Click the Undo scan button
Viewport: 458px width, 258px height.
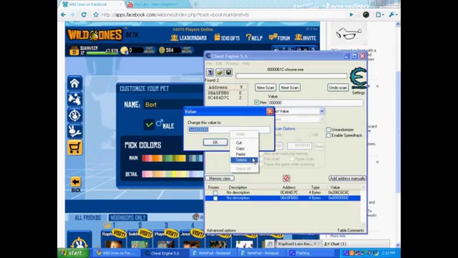point(338,87)
